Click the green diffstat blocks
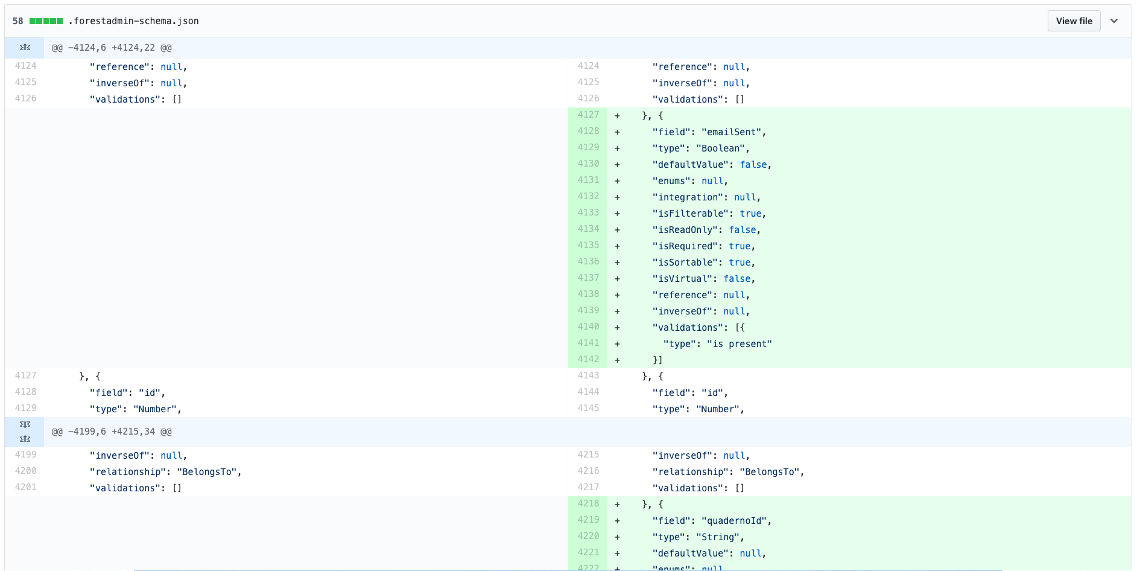This screenshot has height=571, width=1137. 46,21
